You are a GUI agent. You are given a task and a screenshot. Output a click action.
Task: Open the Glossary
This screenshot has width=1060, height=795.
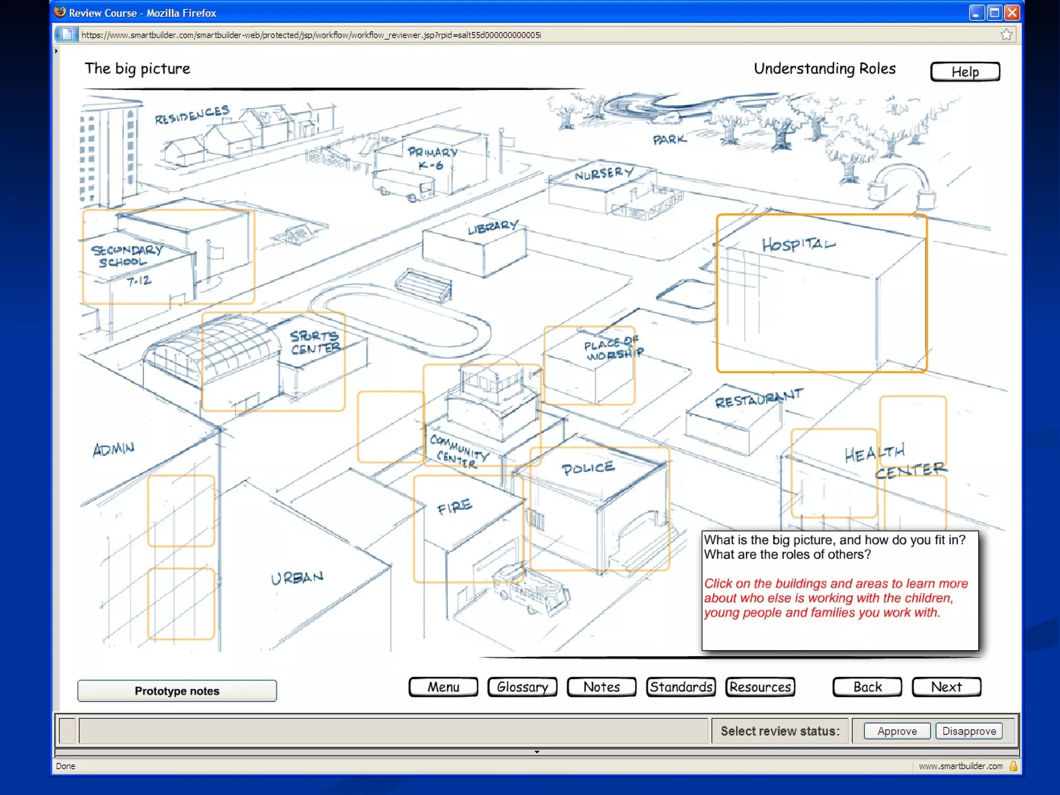click(x=522, y=687)
